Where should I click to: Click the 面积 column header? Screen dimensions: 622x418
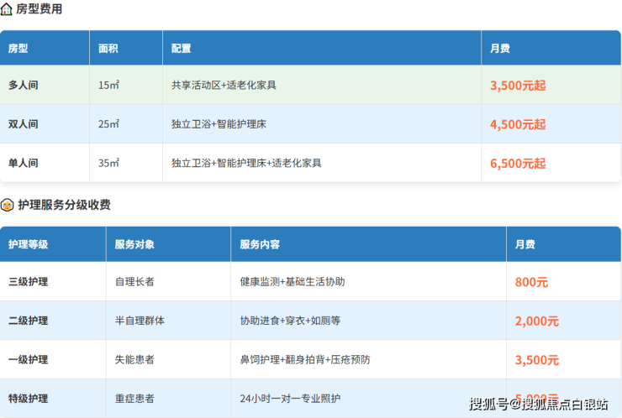coord(108,49)
